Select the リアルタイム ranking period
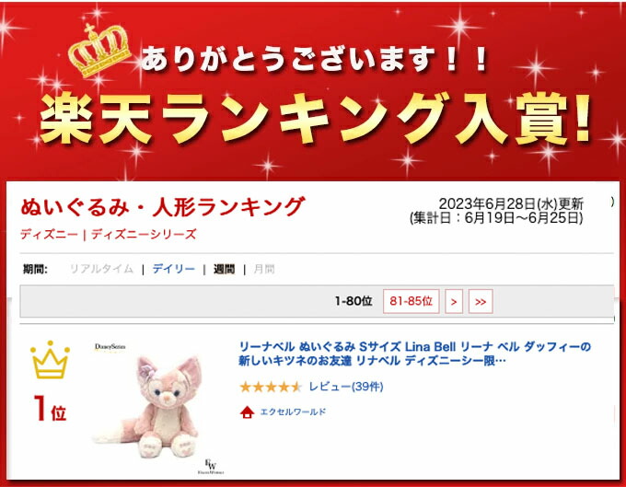 [x=101, y=269]
